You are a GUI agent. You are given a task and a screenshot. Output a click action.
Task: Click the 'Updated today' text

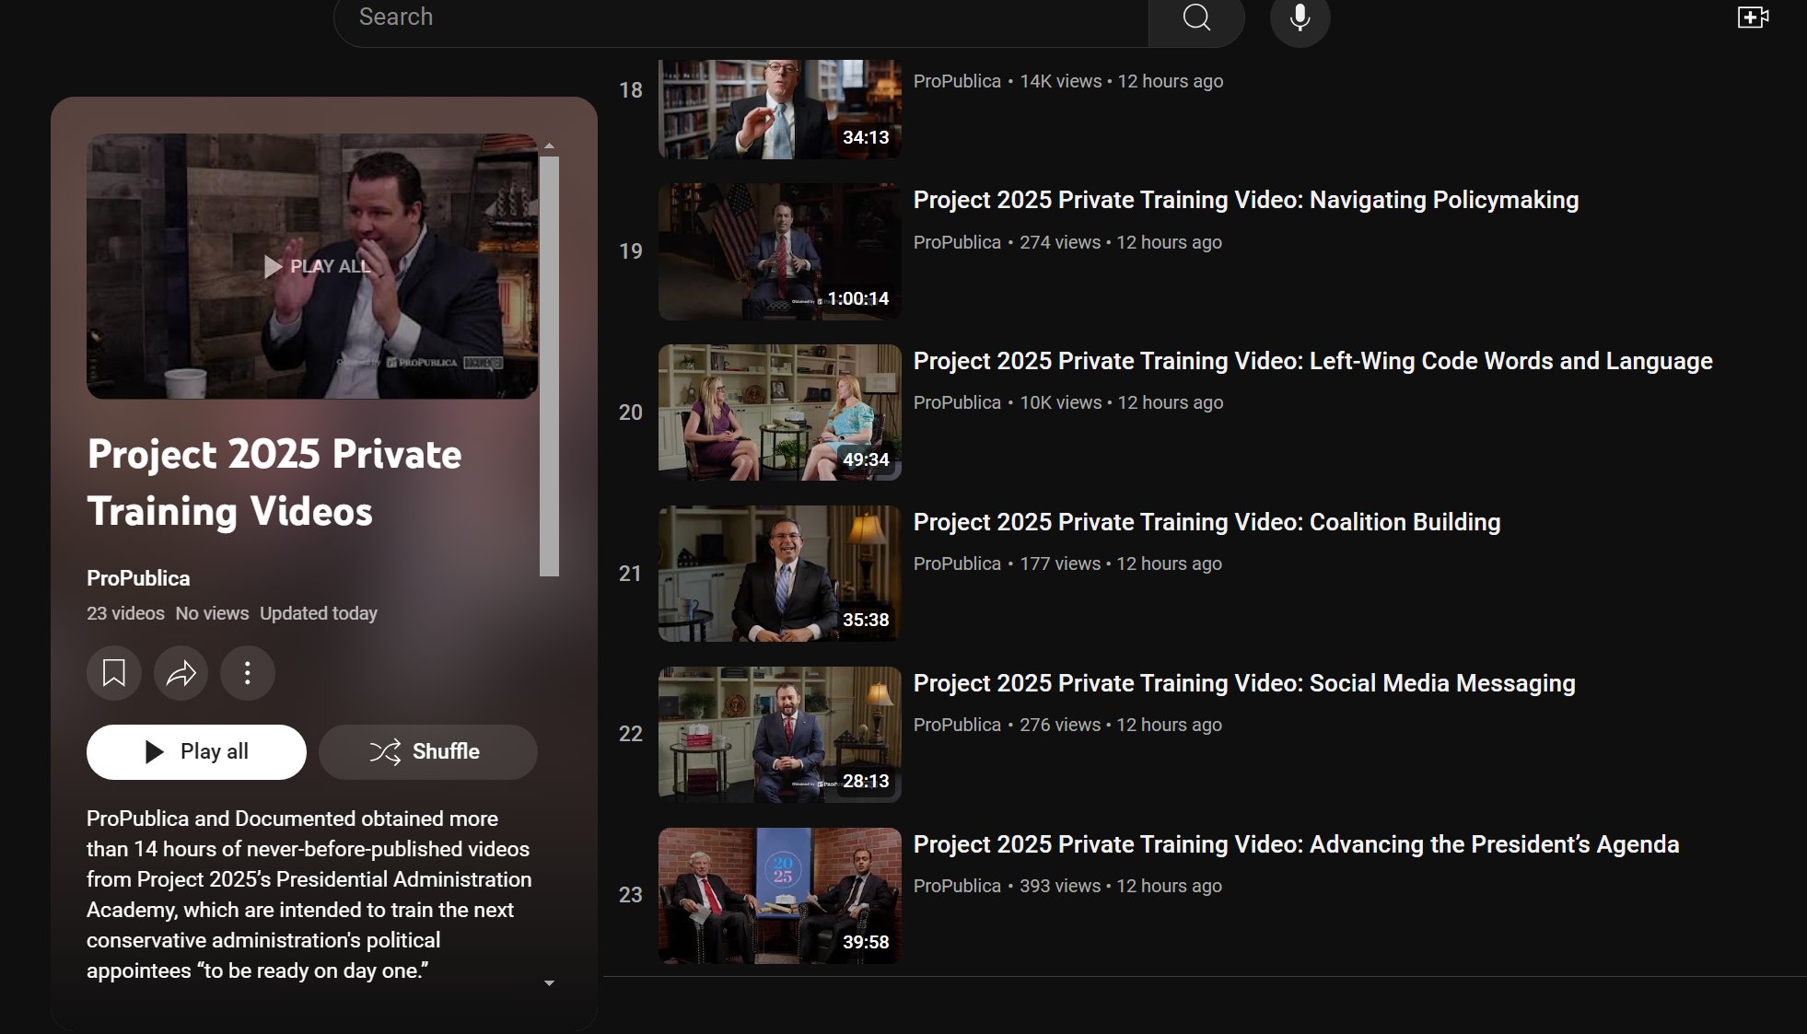[x=319, y=613]
